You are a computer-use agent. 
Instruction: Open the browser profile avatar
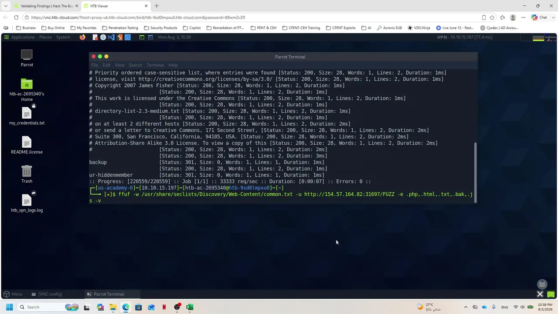click(513, 17)
